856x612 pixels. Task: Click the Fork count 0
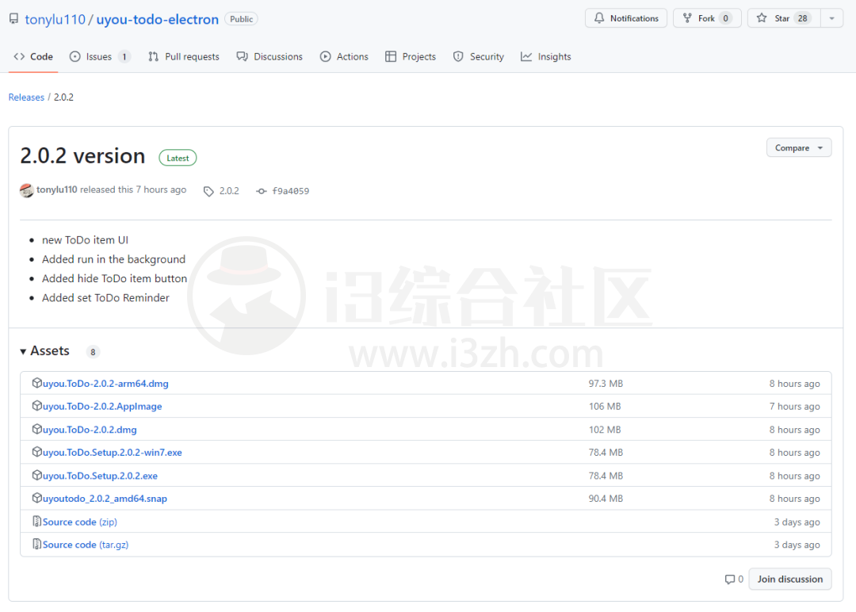[x=725, y=18]
